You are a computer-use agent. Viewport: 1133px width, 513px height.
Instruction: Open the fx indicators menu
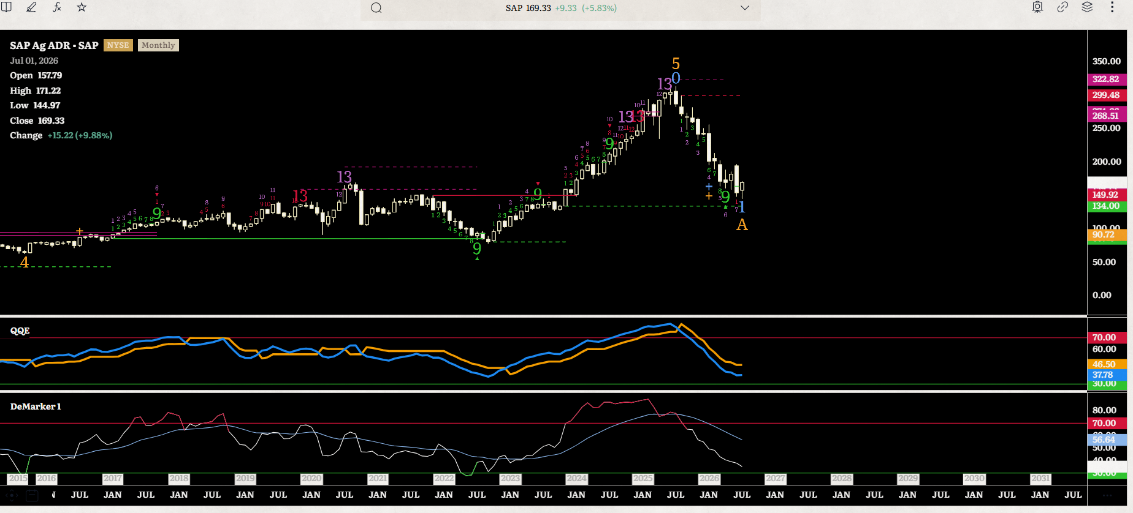click(x=57, y=7)
